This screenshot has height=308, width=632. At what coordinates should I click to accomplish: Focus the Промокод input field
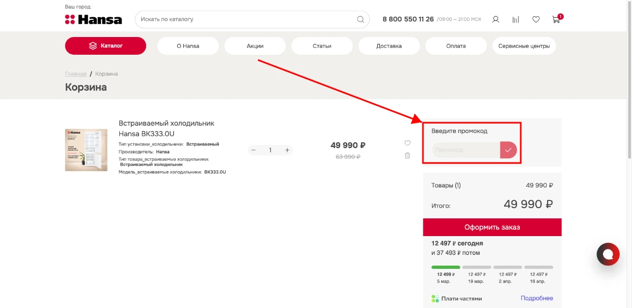pyautogui.click(x=465, y=150)
